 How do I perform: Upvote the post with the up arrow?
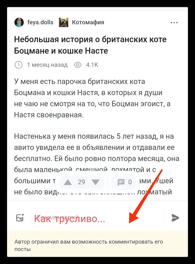(x=68, y=182)
